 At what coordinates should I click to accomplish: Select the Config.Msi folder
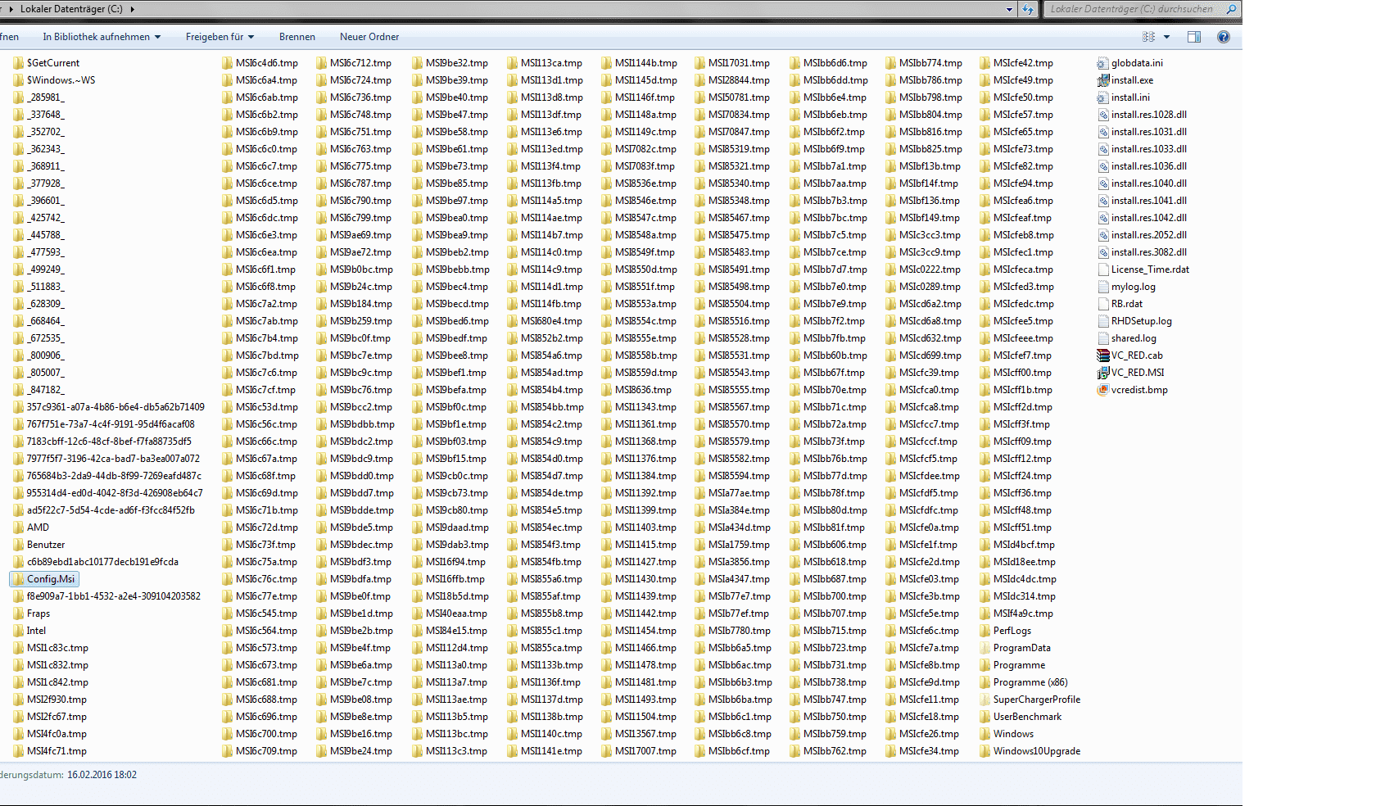[44, 579]
